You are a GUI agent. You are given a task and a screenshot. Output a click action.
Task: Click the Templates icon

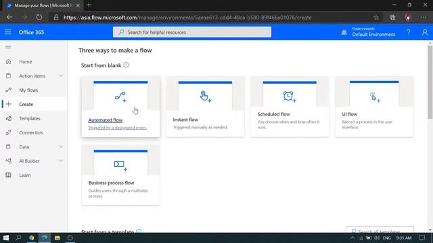tap(9, 119)
